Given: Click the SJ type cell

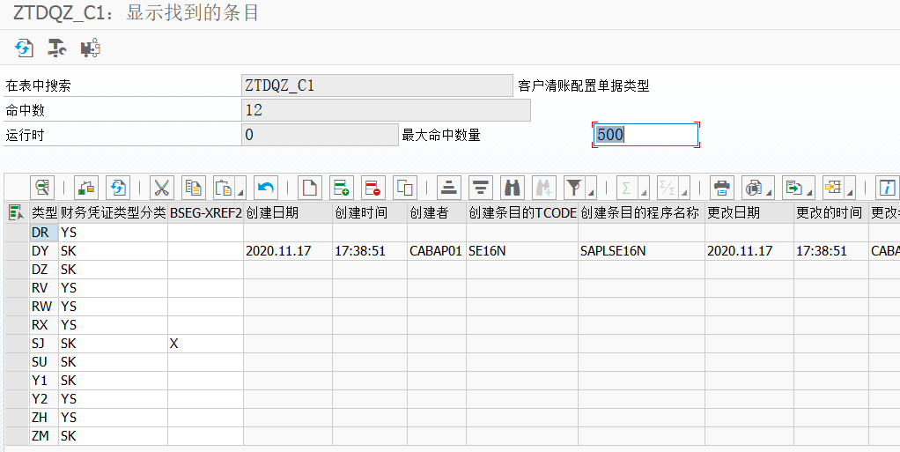Looking at the screenshot, I should pos(44,344).
